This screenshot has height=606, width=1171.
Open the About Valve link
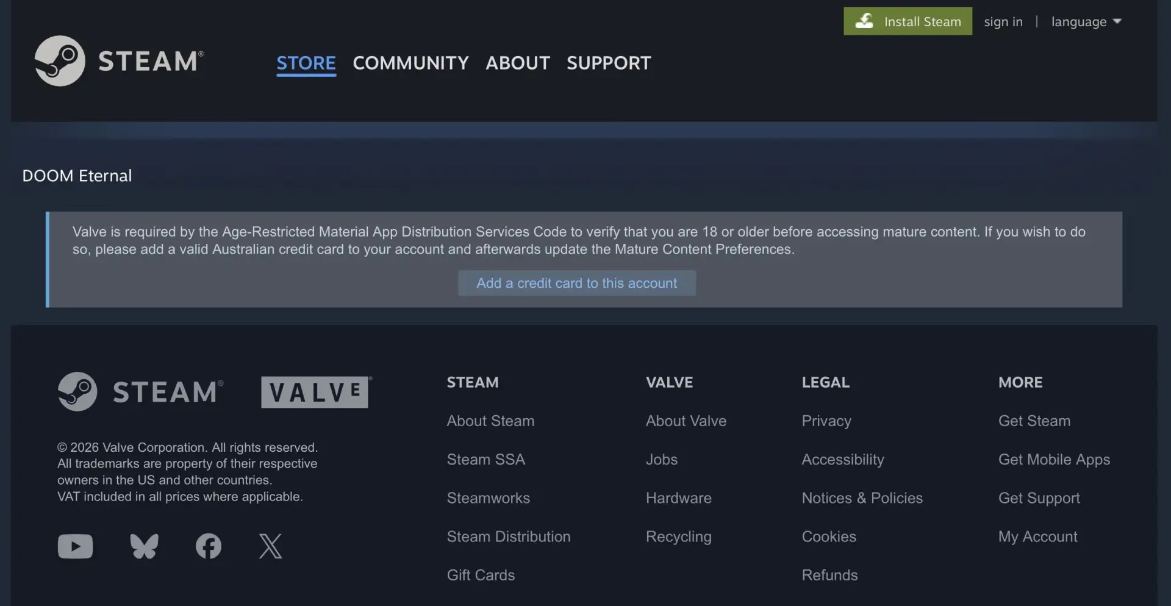click(686, 421)
